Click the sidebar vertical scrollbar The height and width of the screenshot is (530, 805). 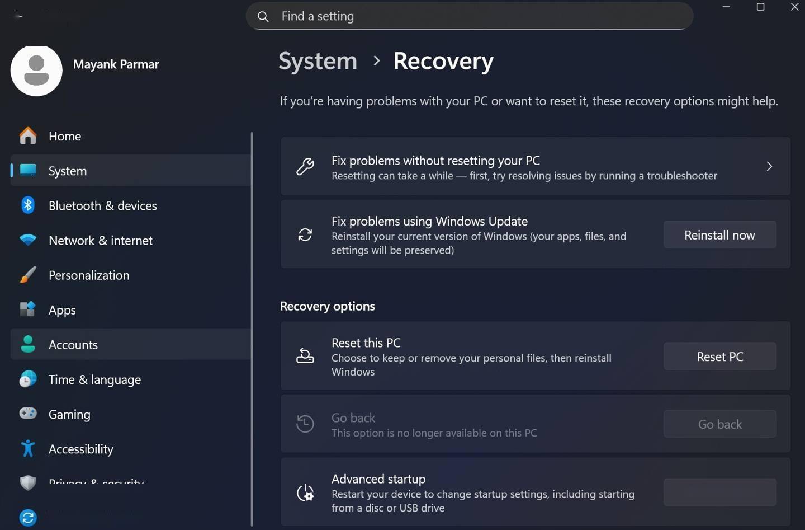(x=252, y=329)
